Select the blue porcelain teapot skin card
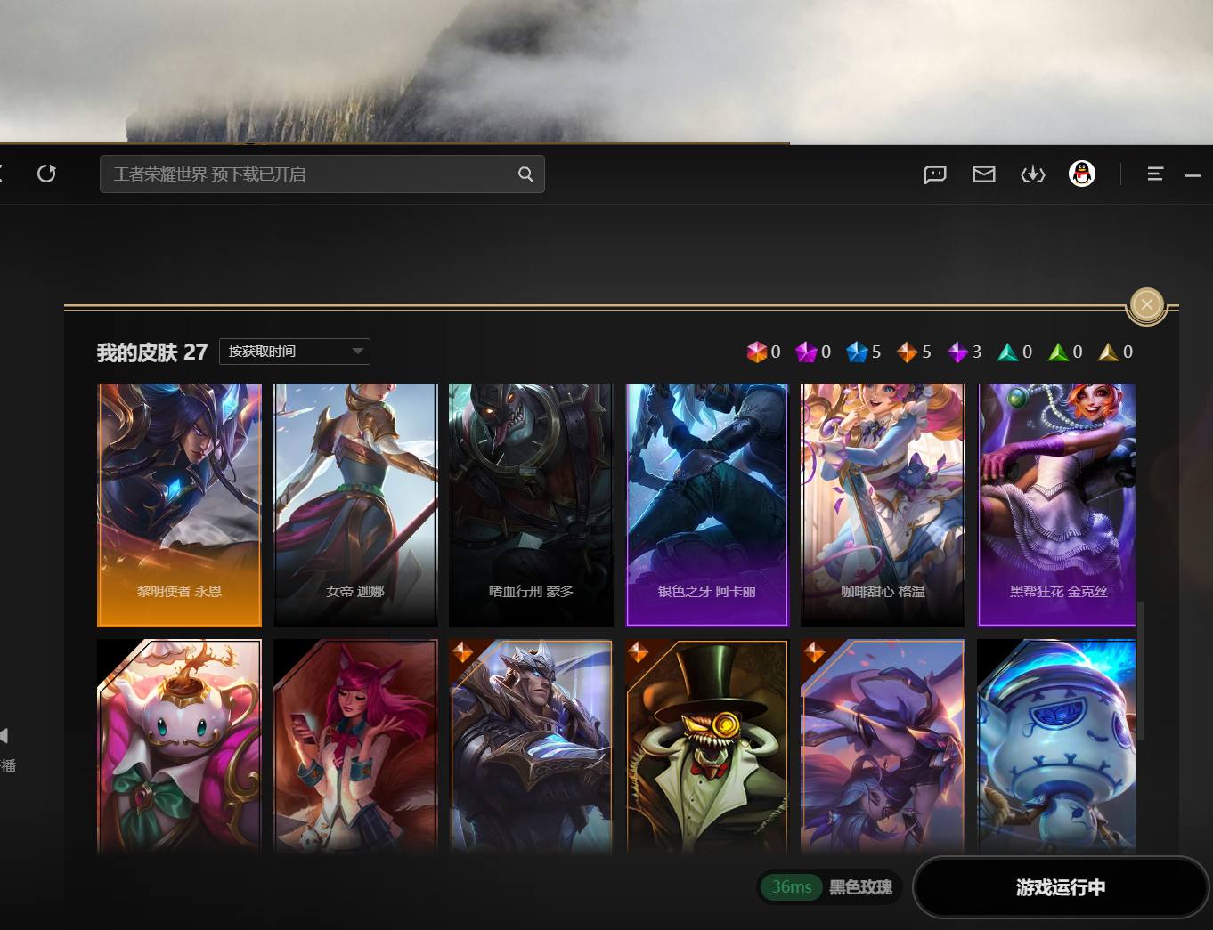The image size is (1213, 930). pyautogui.click(x=1057, y=747)
